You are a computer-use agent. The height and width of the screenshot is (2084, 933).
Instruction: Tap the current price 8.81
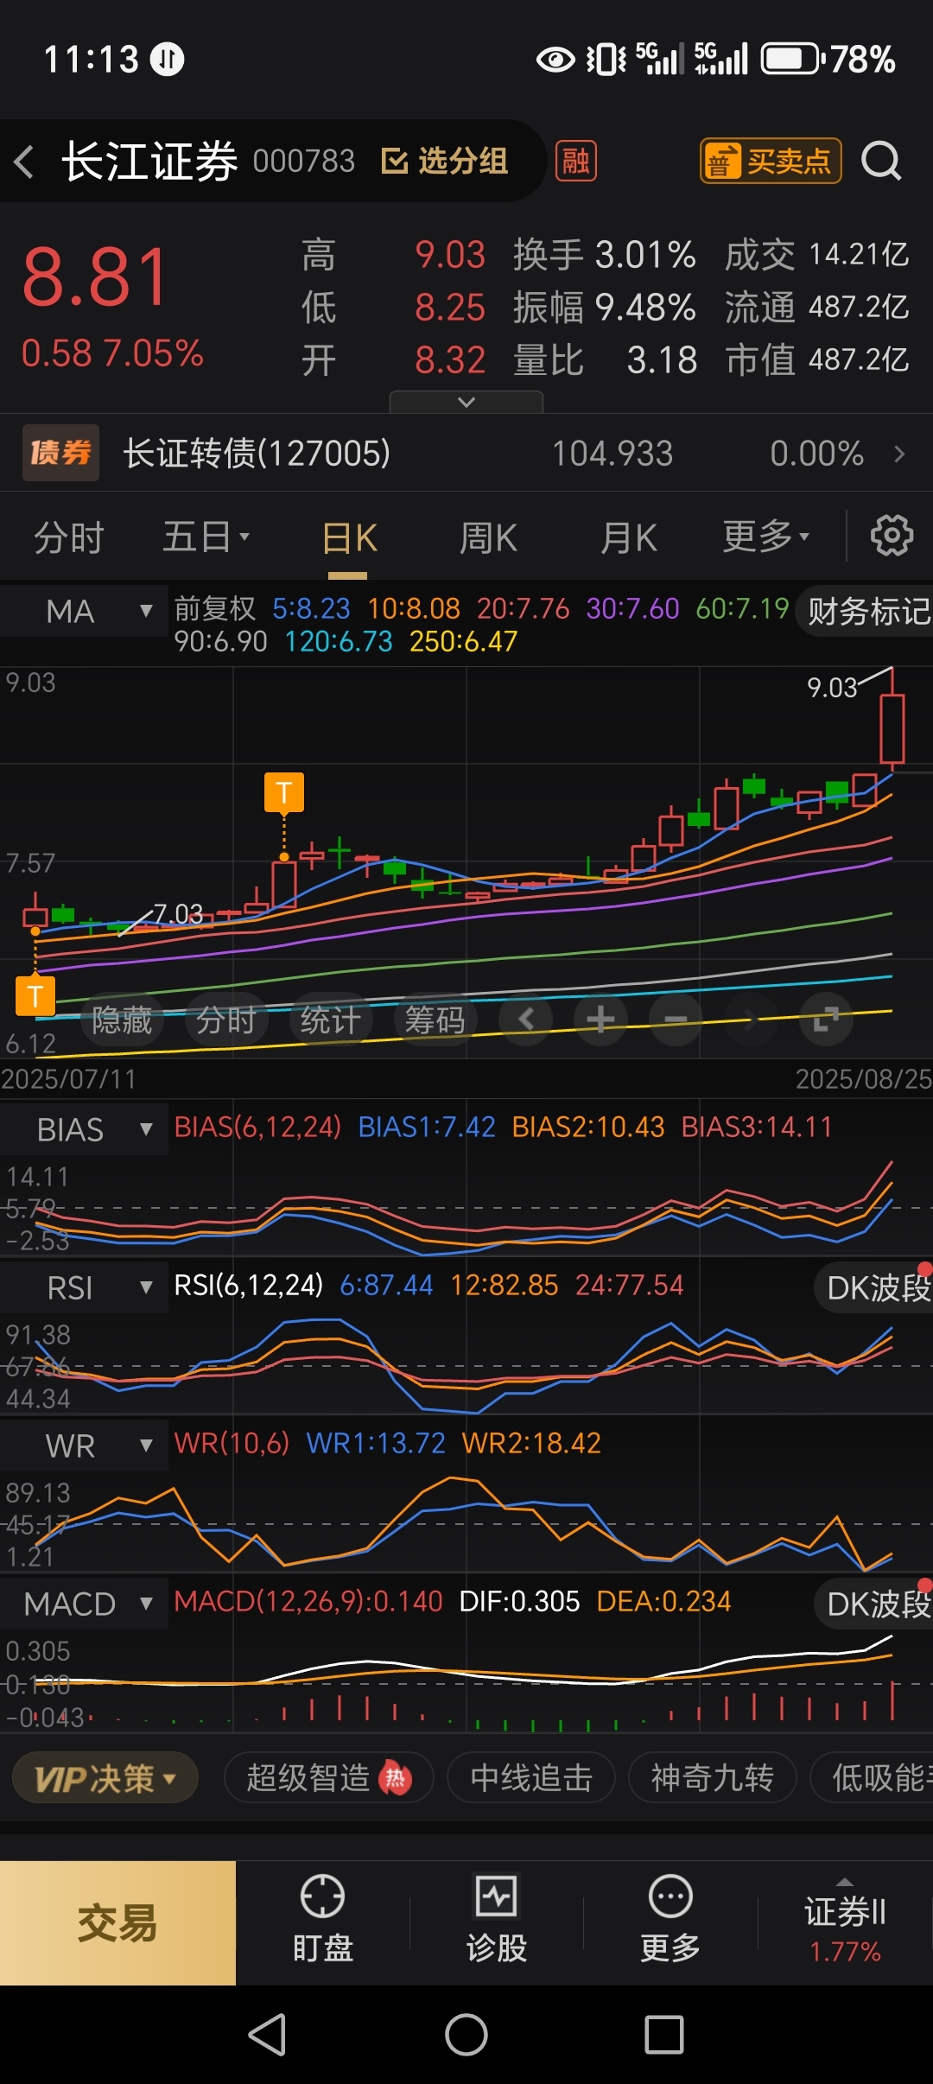(96, 277)
